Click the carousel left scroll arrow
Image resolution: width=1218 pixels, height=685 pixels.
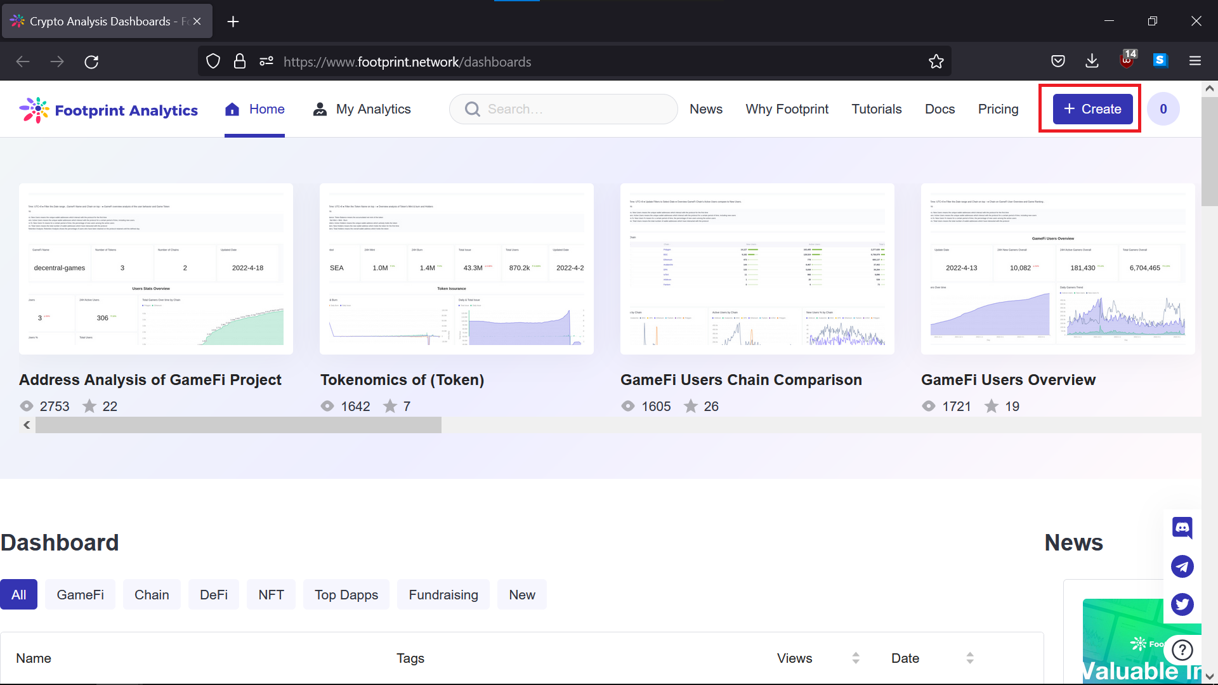point(27,425)
